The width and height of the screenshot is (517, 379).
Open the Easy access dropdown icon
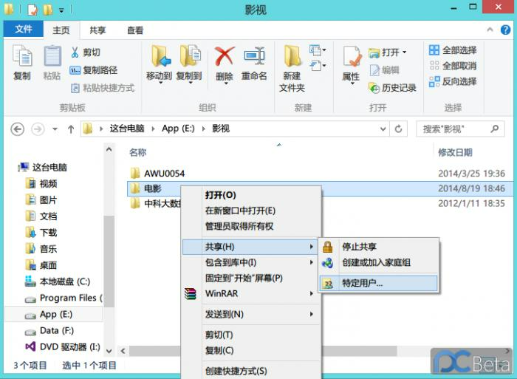pyautogui.click(x=318, y=66)
